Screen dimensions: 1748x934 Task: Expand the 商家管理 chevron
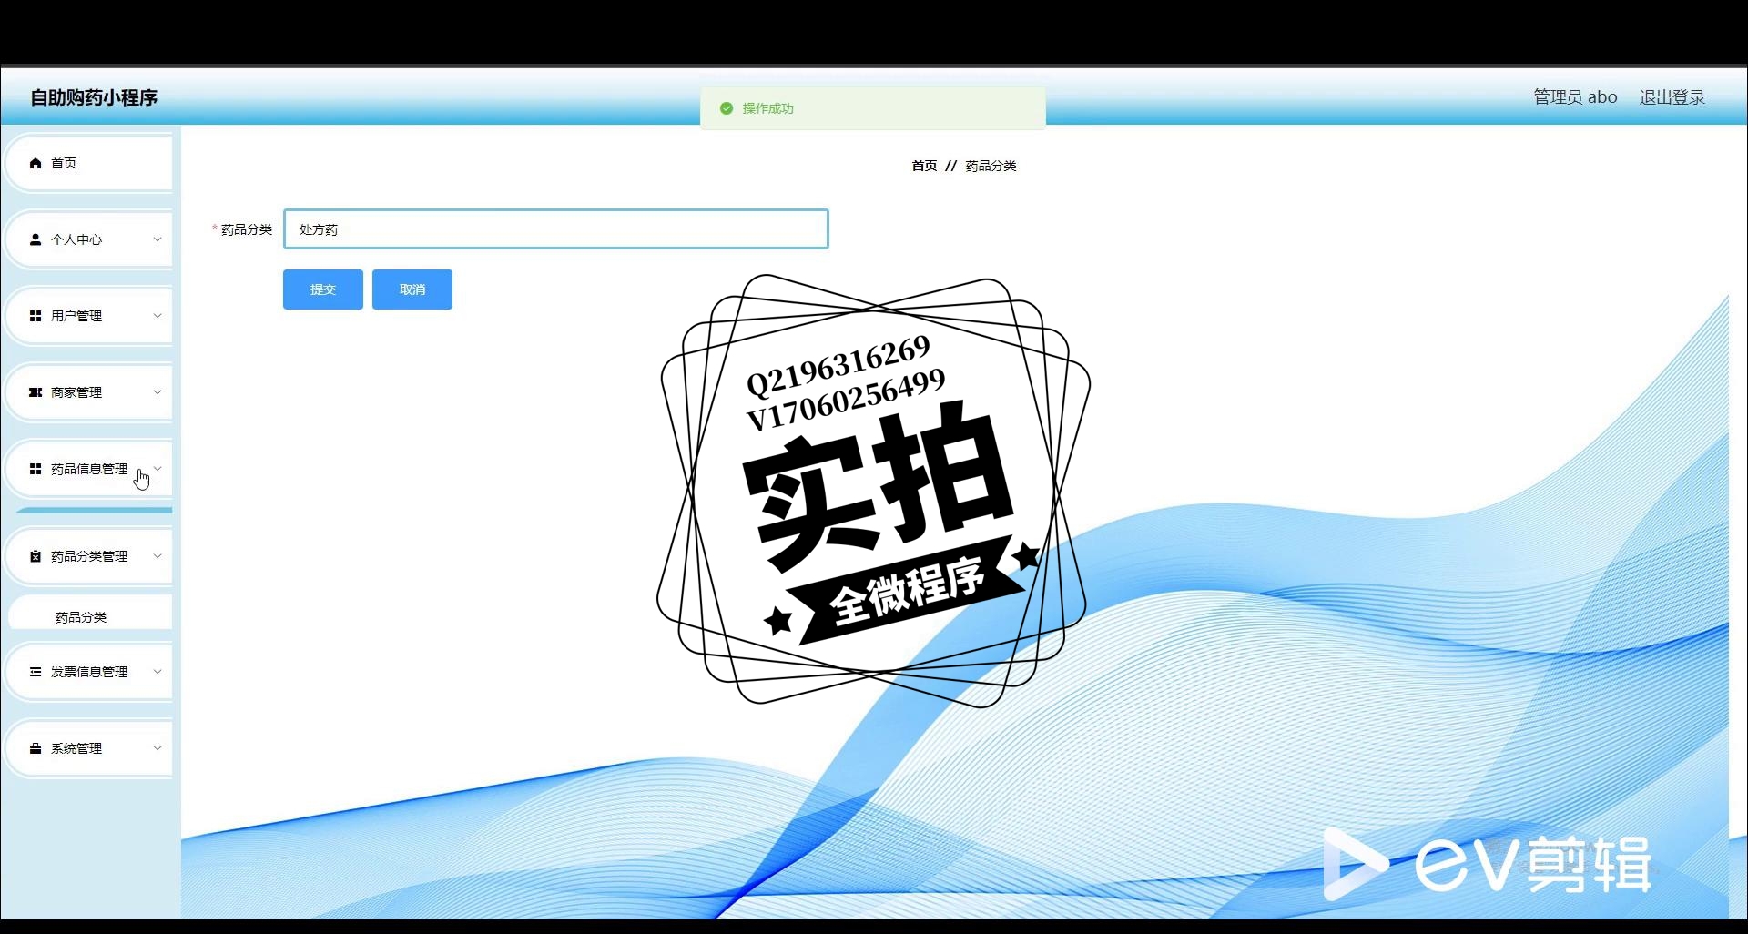coord(158,392)
